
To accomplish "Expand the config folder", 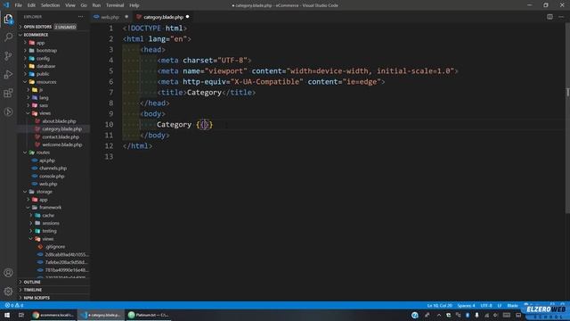I will [53, 58].
